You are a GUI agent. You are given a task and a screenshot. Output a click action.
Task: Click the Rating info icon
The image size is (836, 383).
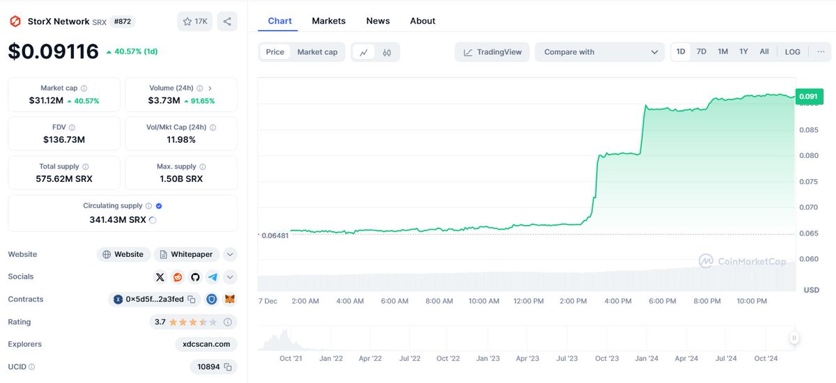227,322
